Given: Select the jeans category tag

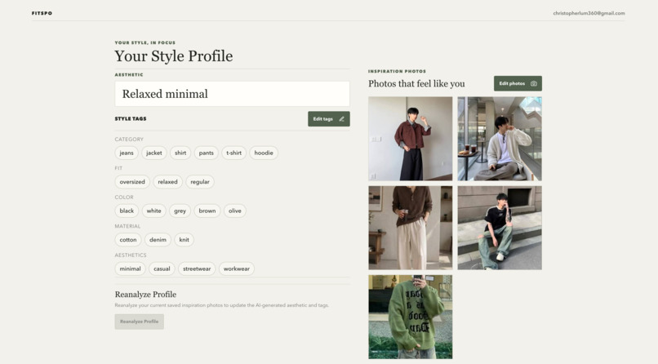Looking at the screenshot, I should click(127, 153).
